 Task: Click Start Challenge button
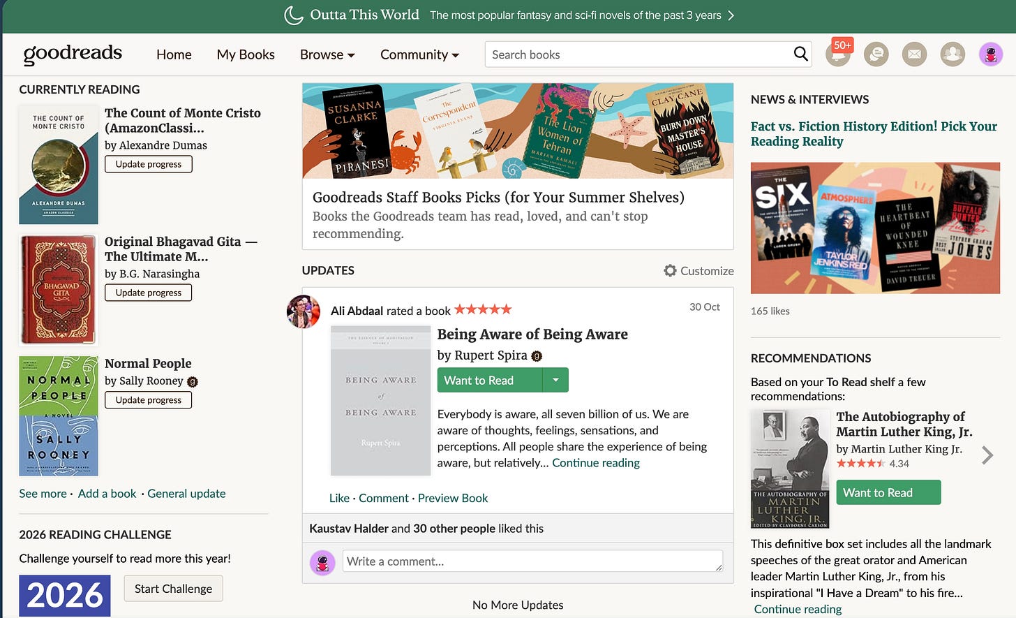pos(173,589)
